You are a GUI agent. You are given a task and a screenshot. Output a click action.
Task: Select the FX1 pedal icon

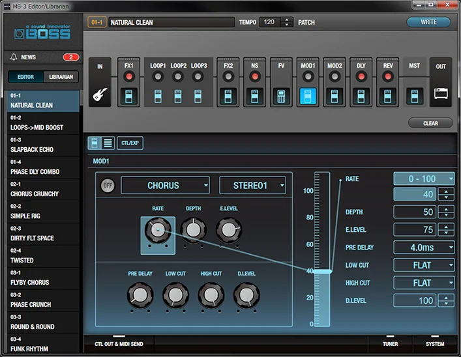tap(129, 97)
